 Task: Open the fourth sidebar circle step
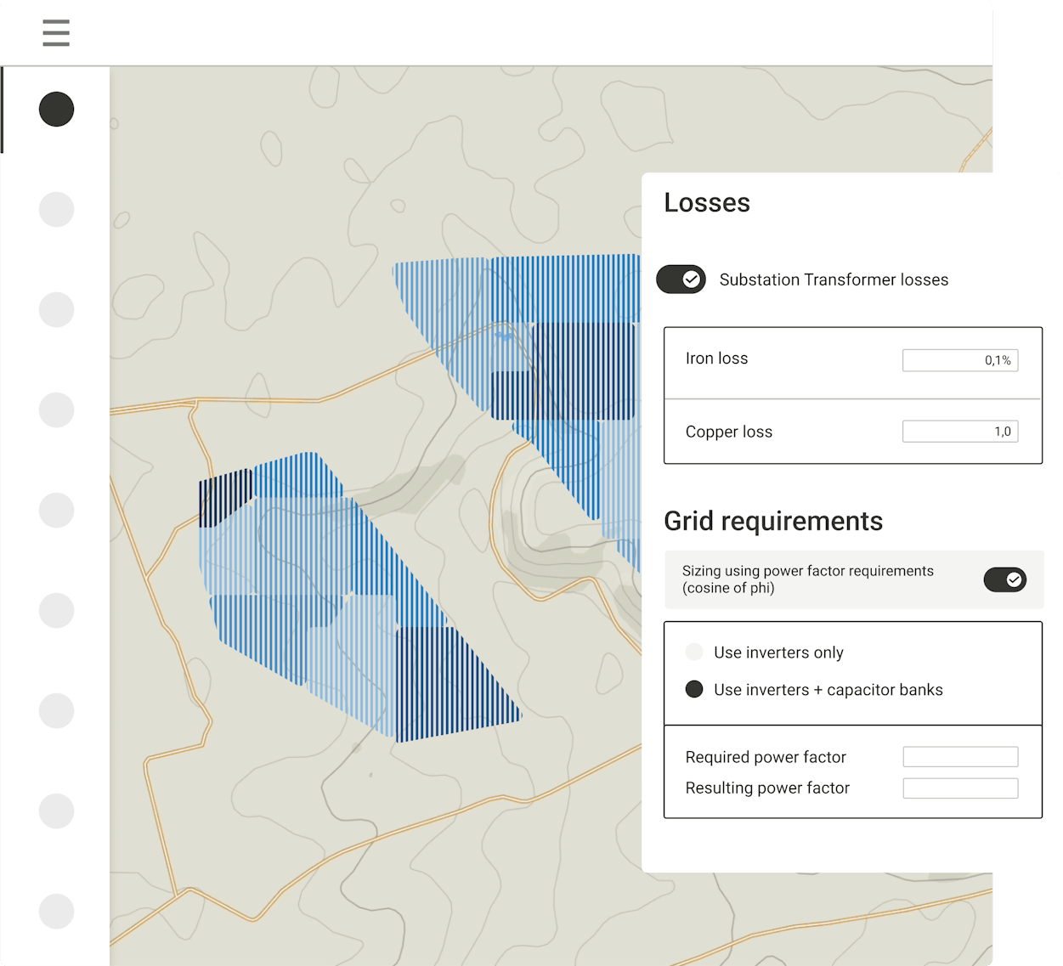pos(57,410)
